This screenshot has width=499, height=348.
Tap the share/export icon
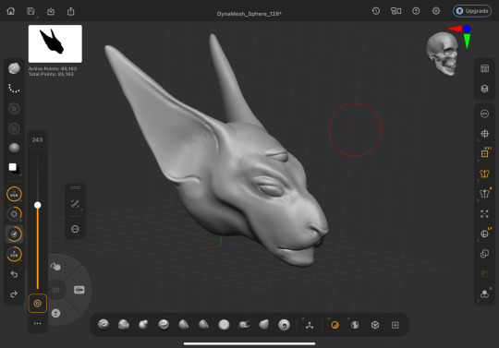tap(70, 11)
